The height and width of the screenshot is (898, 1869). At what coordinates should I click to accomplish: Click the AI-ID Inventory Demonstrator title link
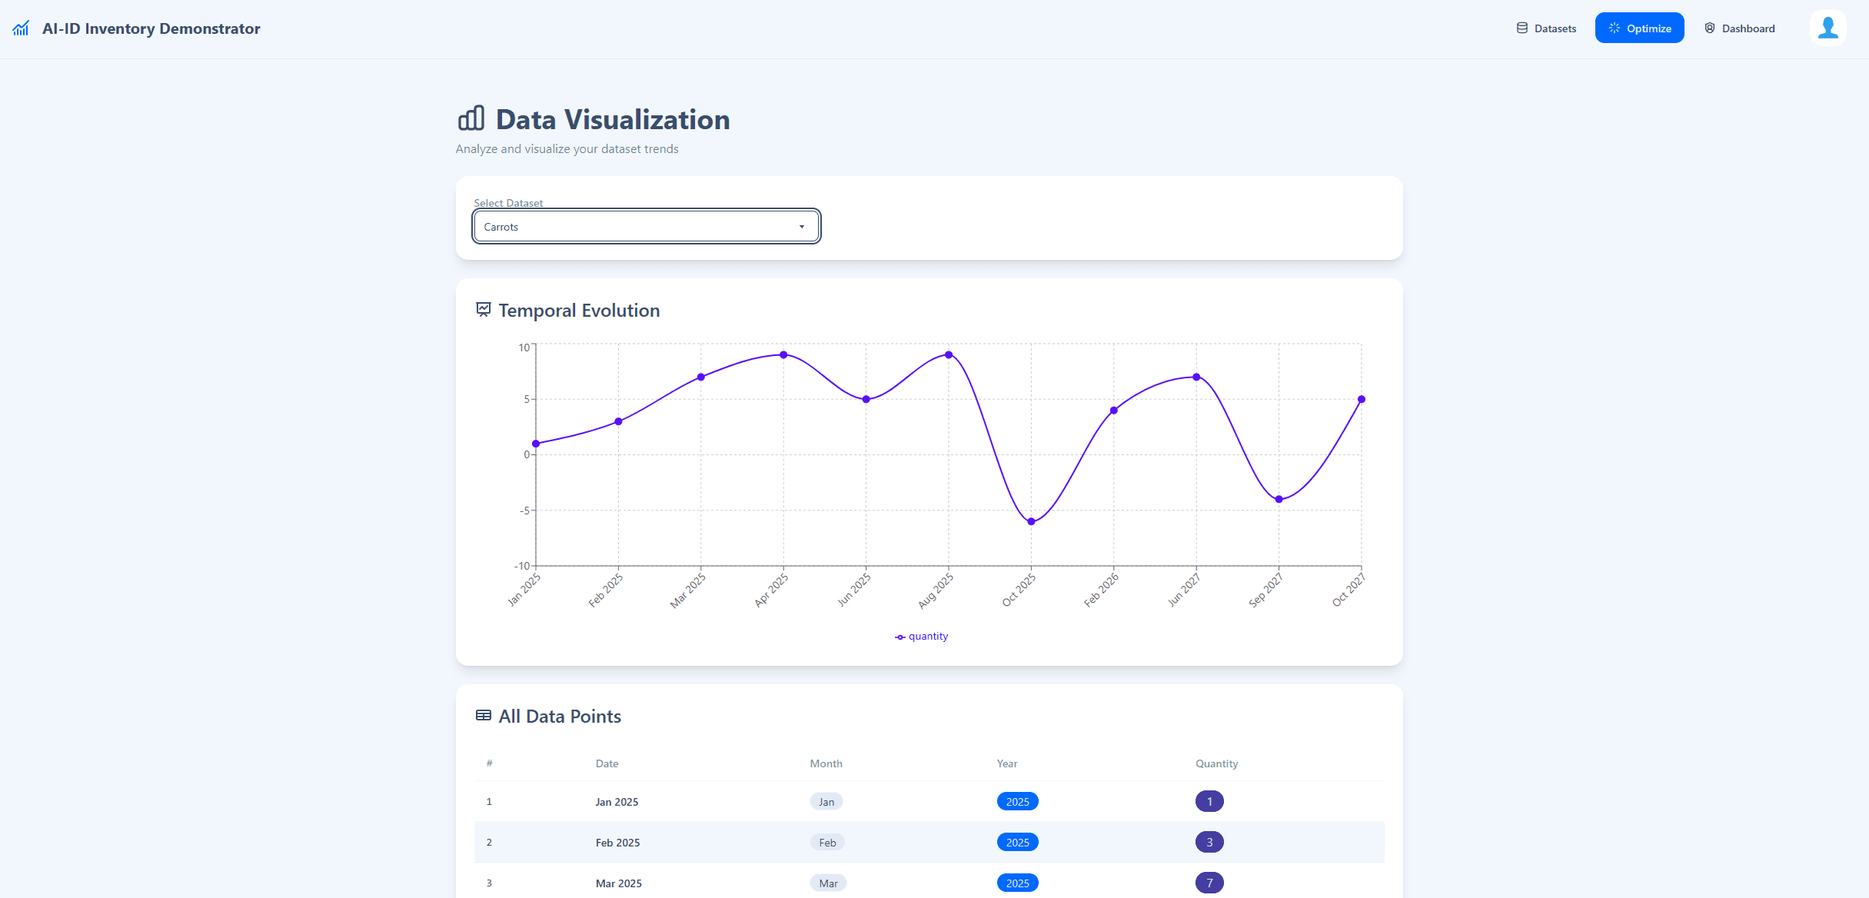(151, 28)
